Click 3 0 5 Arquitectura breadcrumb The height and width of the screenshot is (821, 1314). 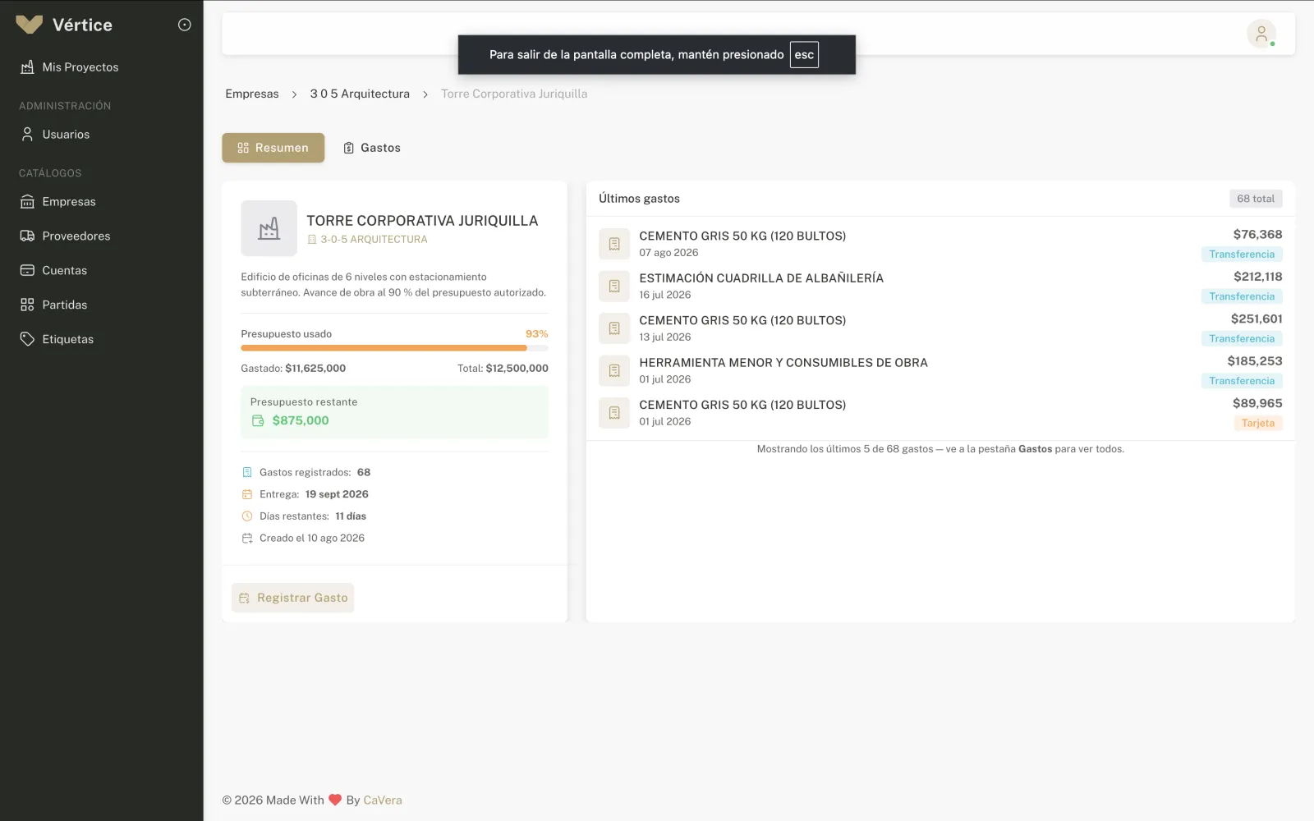pyautogui.click(x=360, y=94)
